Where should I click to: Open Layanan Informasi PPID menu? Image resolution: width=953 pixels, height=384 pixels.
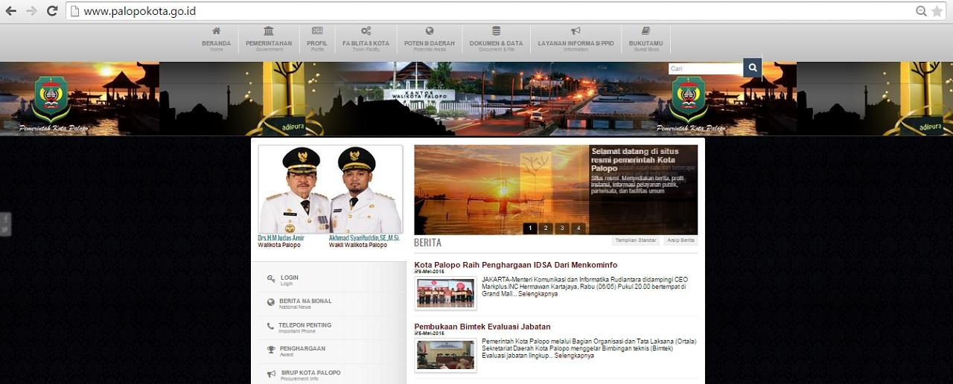click(576, 39)
